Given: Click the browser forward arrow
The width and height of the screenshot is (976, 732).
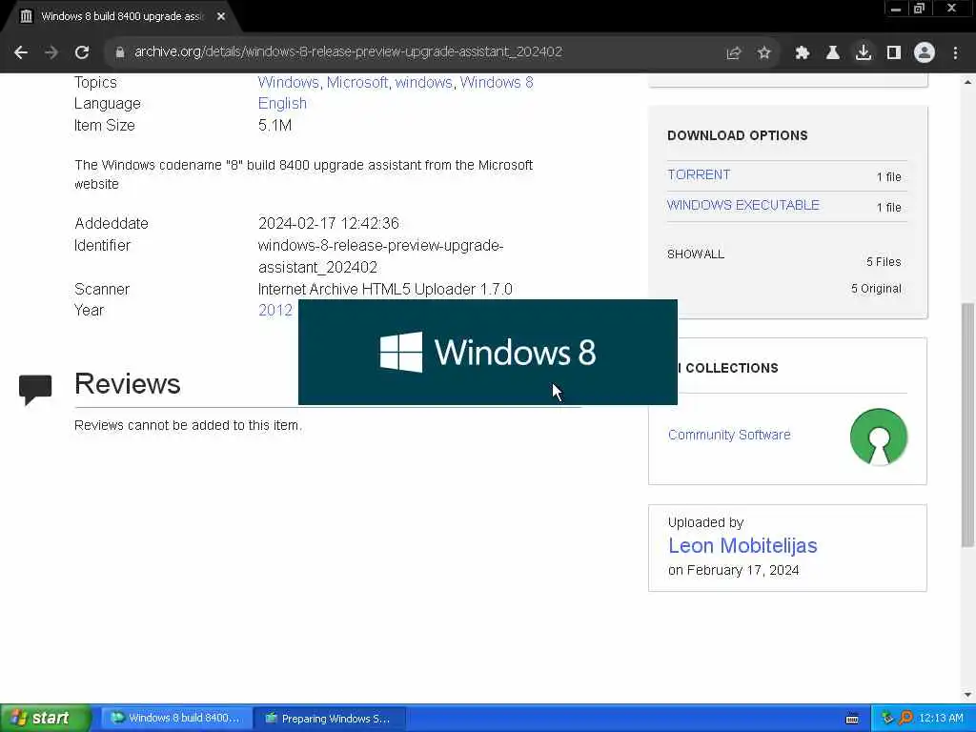Looking at the screenshot, I should click(x=51, y=52).
